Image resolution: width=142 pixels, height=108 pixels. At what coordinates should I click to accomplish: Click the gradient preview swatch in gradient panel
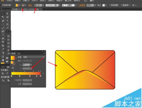(x=13, y=58)
